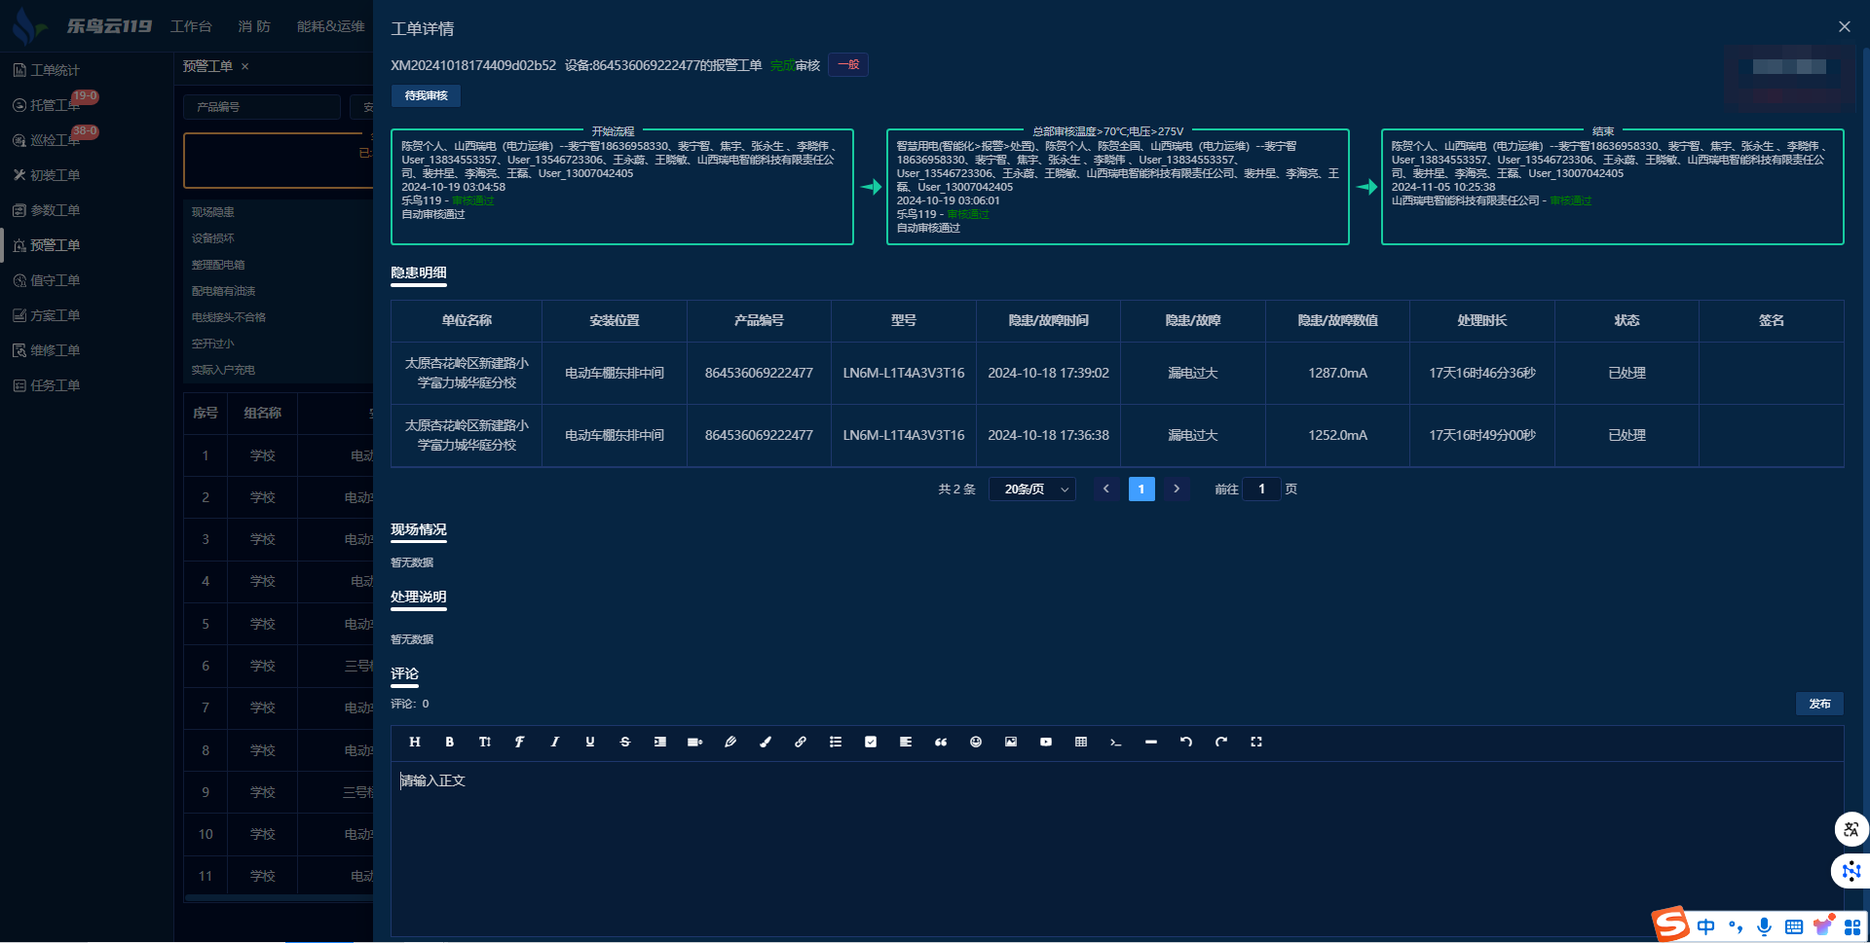Click the 发布 publish button
The width and height of the screenshot is (1870, 943).
(1818, 704)
